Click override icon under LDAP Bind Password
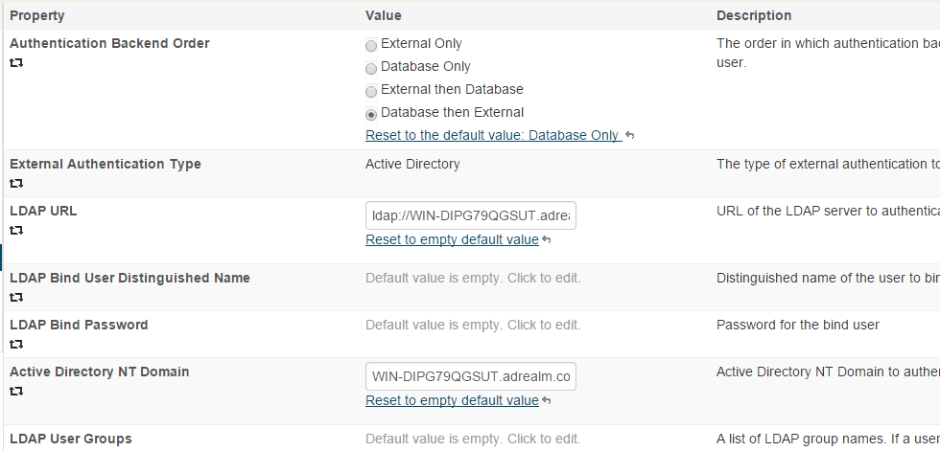Viewport: 940px width, 451px height. tap(16, 345)
